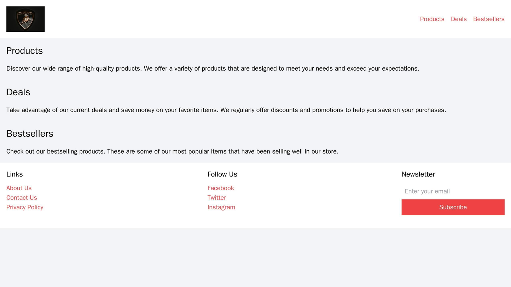Click the Contact Us footer link
Screen dimensions: 511x287
point(22,197)
